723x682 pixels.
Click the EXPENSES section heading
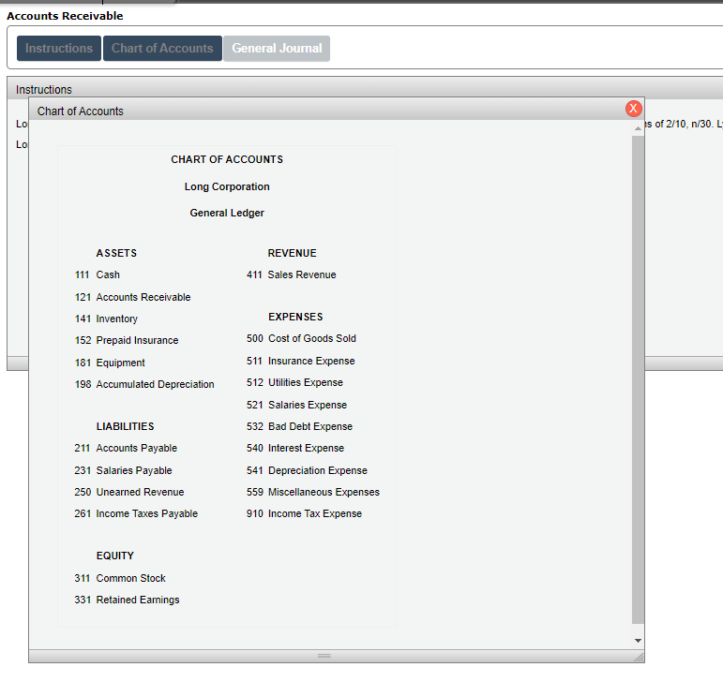tap(295, 318)
